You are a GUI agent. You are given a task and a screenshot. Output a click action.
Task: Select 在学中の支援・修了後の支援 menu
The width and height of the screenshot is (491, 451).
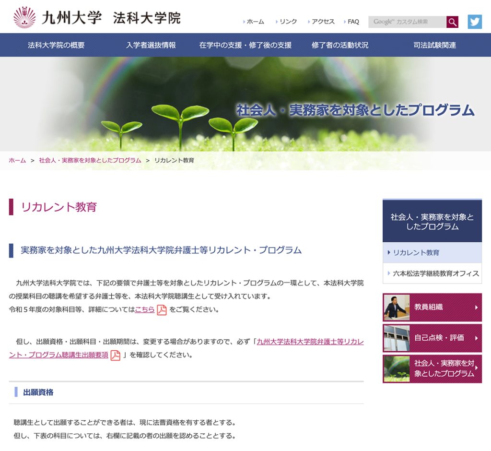point(245,45)
